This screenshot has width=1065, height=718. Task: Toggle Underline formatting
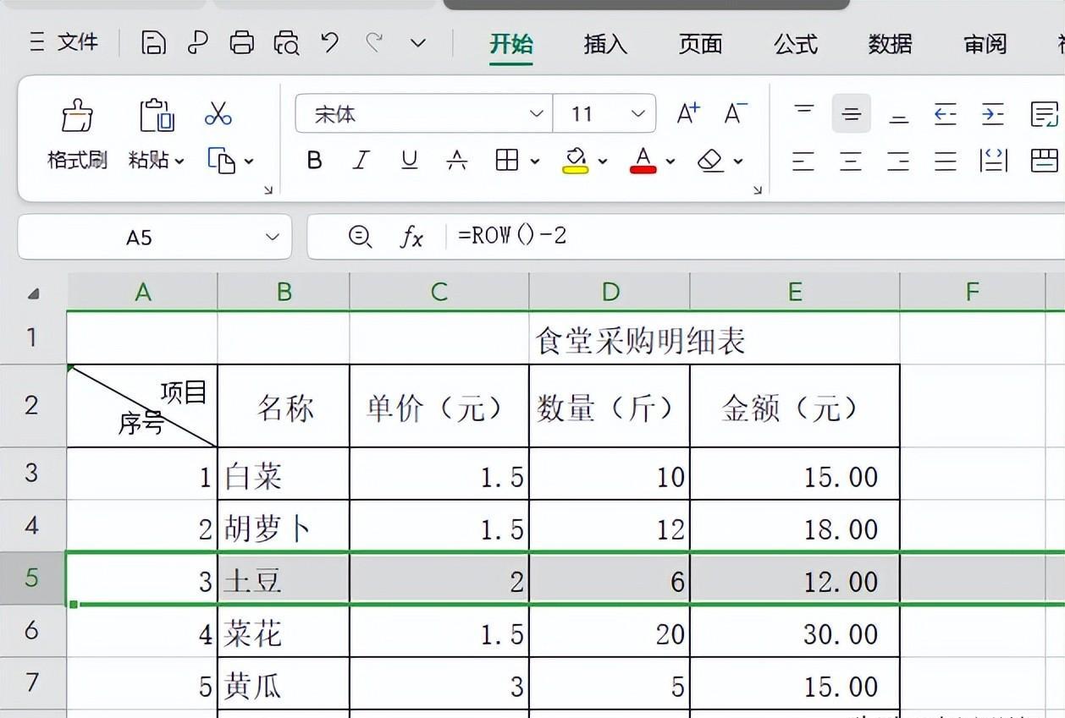410,160
